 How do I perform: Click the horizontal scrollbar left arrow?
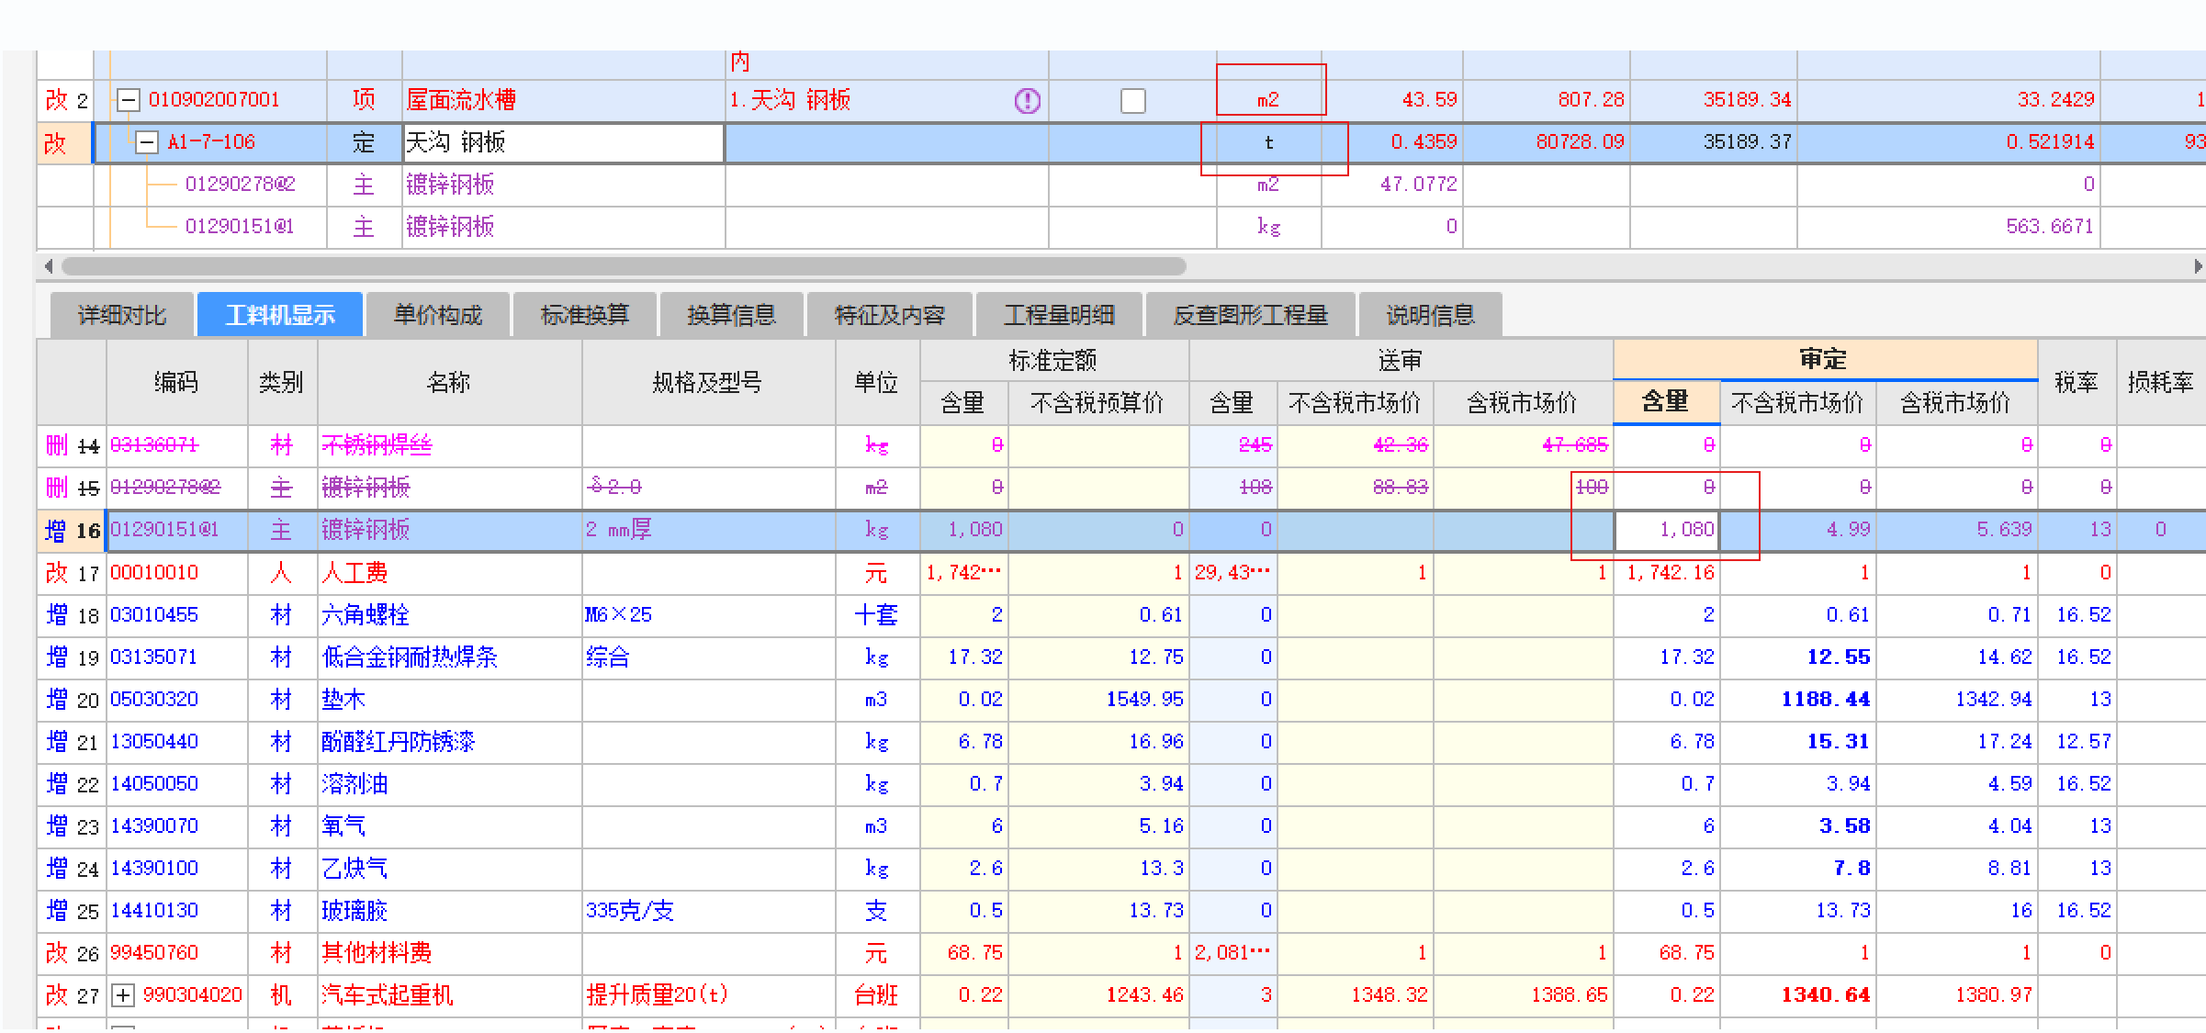tap(49, 266)
